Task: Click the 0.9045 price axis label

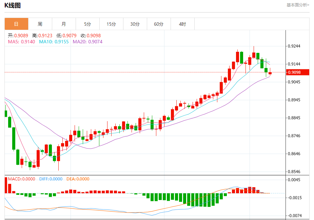Action: 294,82
